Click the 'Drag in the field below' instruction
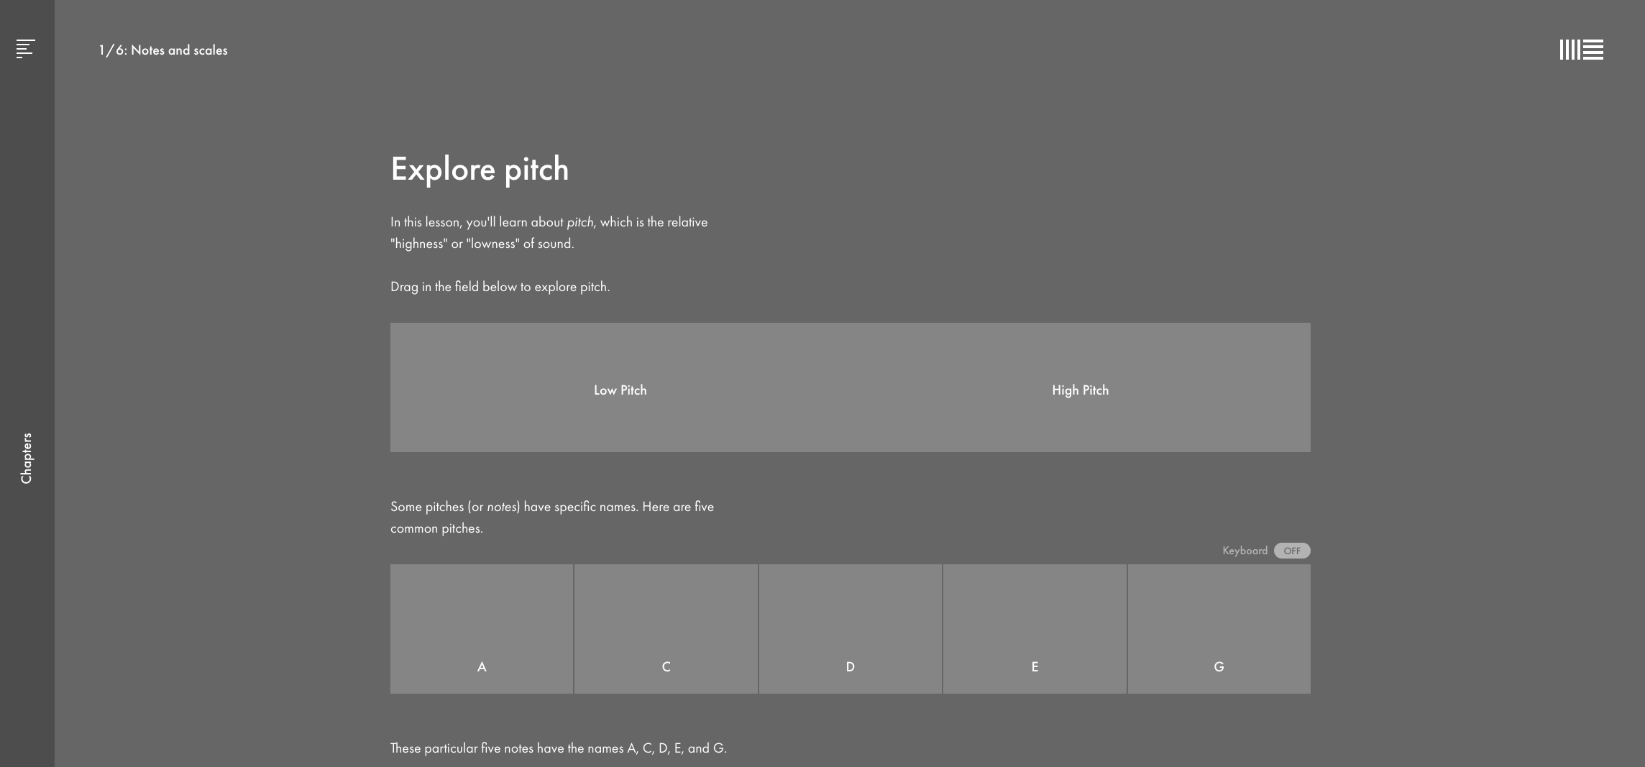The width and height of the screenshot is (1645, 767). 500,287
